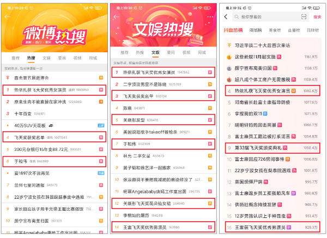Click the magnifier icon in the search field
Screen dimensions: 327x238
(x=237, y=17)
